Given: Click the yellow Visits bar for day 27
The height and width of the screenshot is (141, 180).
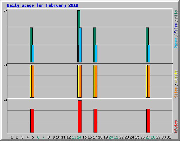Looking at the screenshot, I should [147, 81].
